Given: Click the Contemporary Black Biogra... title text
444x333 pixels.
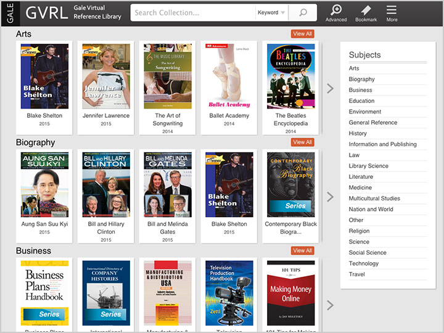Looking at the screenshot, I should point(291,228).
